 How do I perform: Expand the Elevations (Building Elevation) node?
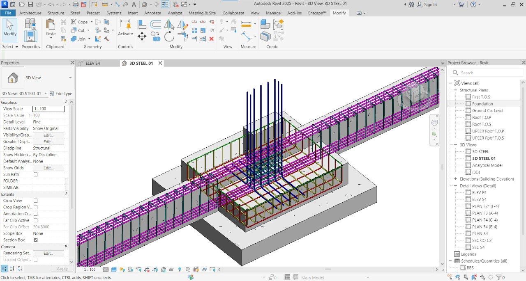[x=456, y=179]
